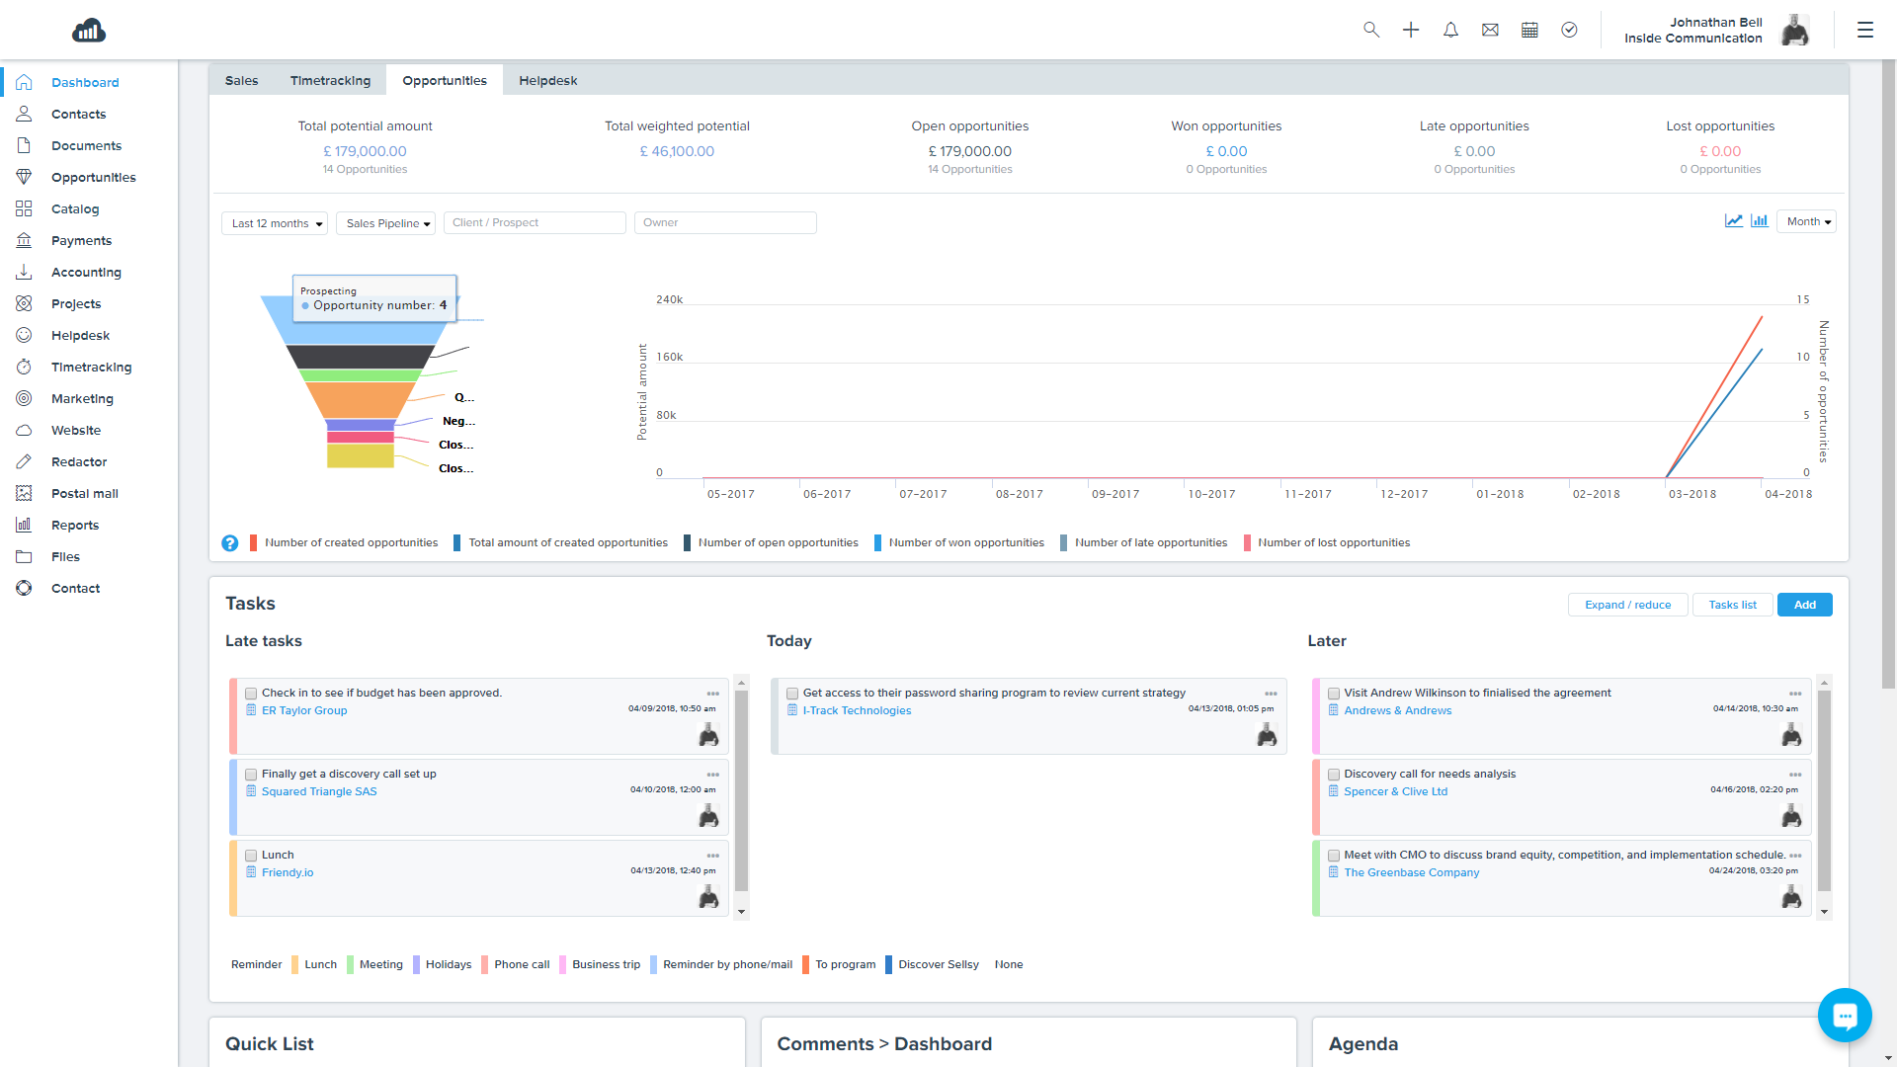This screenshot has width=1897, height=1067.
Task: Expand the Sales Pipeline dropdown
Action: point(386,223)
